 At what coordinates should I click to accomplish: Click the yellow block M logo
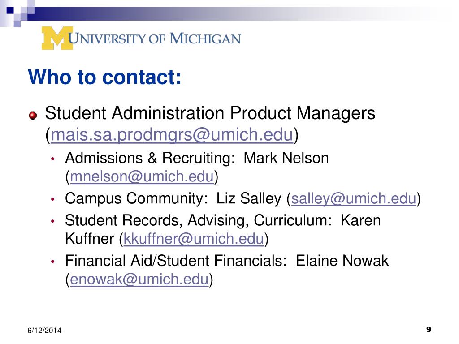57,38
